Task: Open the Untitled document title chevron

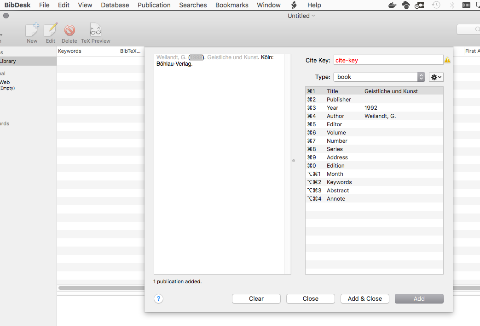Action: point(313,16)
